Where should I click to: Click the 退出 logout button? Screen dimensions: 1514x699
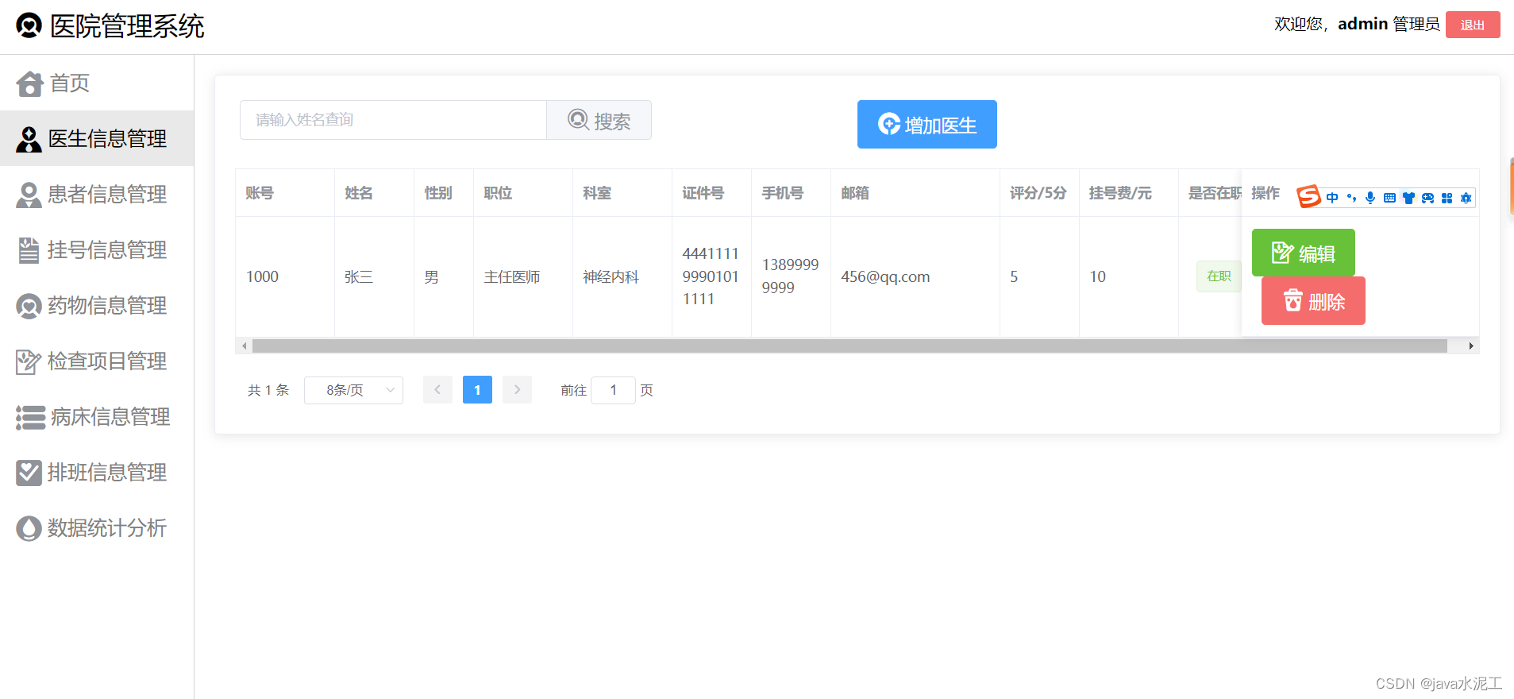click(1473, 25)
